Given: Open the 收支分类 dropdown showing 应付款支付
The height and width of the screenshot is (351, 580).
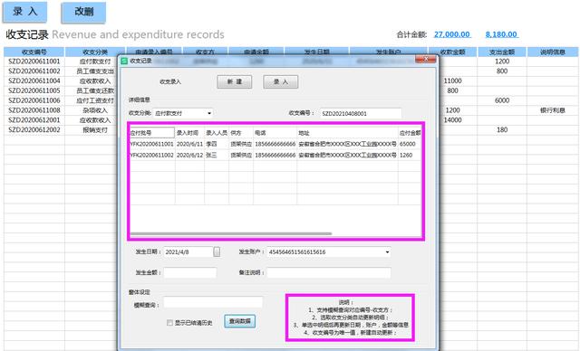Looking at the screenshot, I should click(183, 113).
